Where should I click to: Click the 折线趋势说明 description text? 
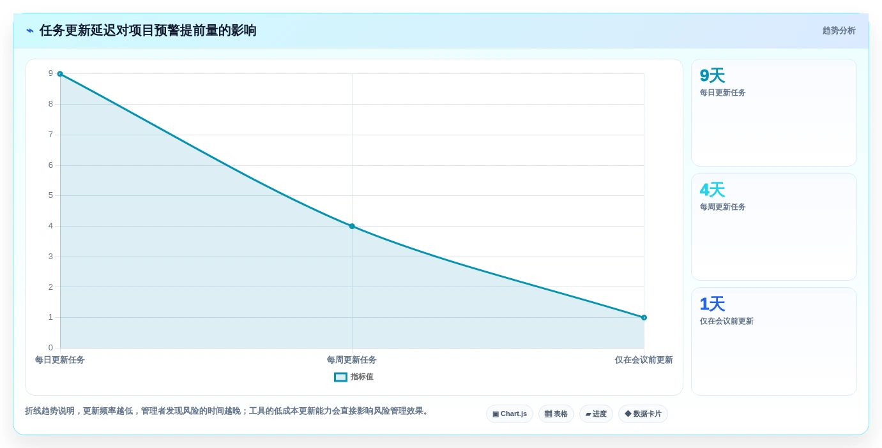[x=228, y=411]
